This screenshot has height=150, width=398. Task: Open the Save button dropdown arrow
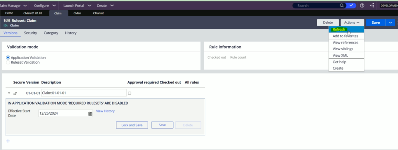390,23
